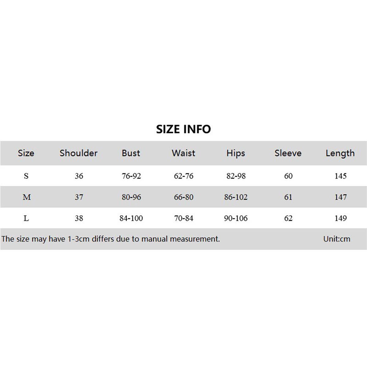Select the Waist column header
Screen dimensions: 367x367
(183, 153)
